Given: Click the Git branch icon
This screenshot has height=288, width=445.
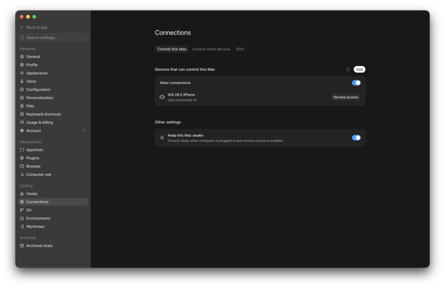Looking at the screenshot, I should point(22,210).
